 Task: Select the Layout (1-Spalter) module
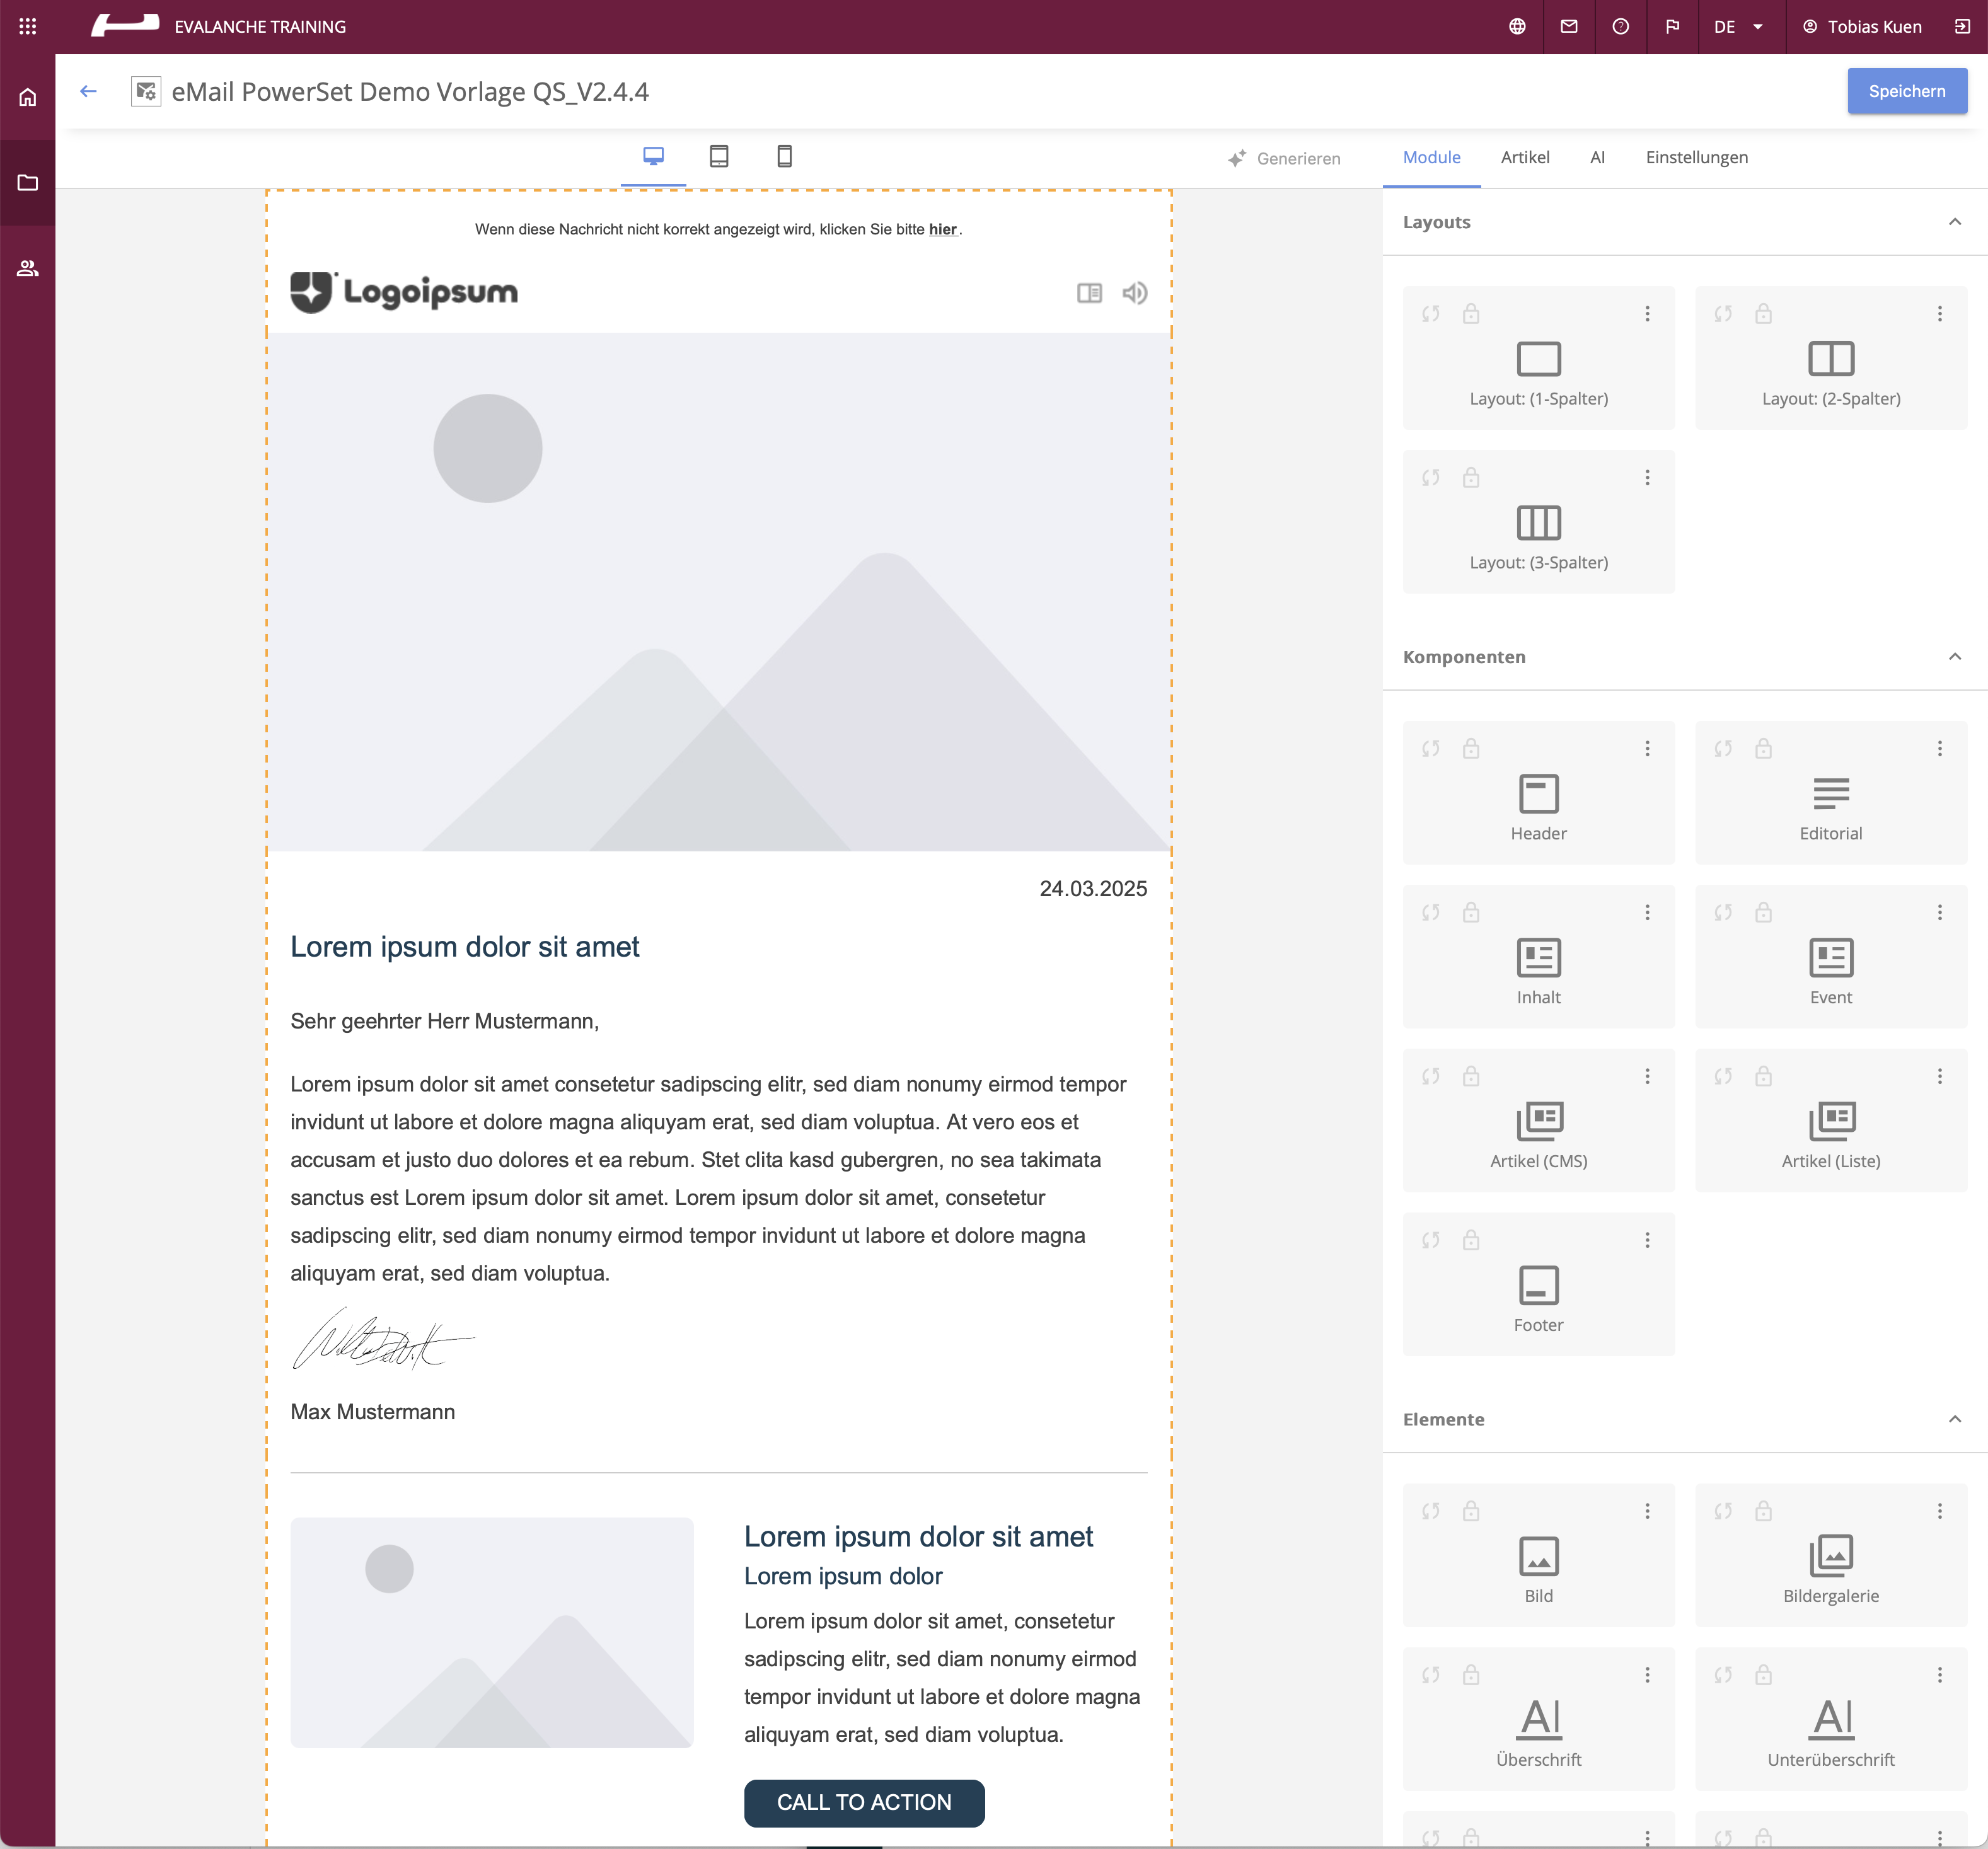(x=1538, y=358)
